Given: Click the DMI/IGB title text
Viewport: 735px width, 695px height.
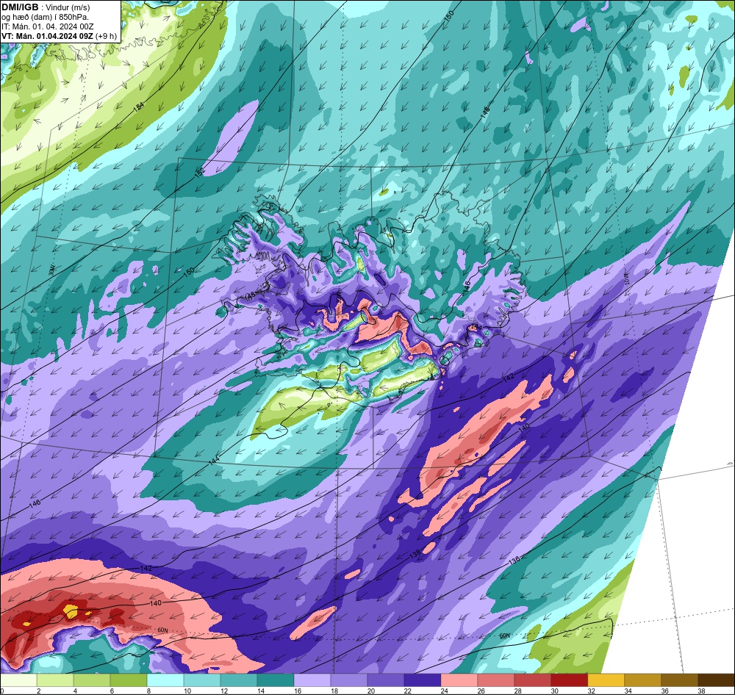Looking at the screenshot, I should click(20, 7).
